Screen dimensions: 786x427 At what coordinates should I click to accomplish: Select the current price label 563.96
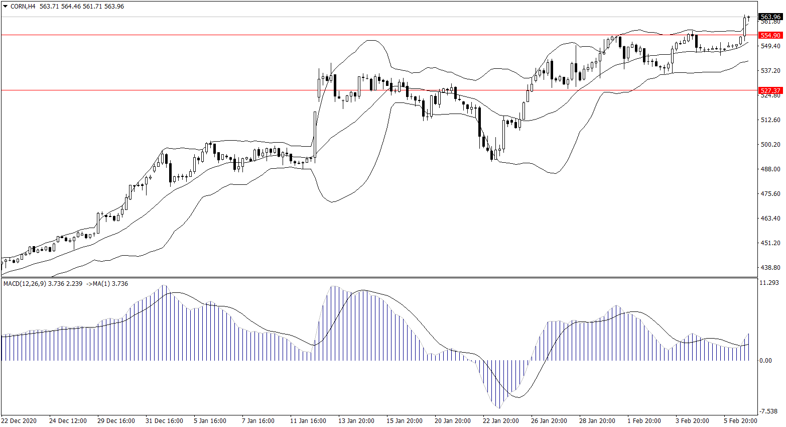point(770,17)
